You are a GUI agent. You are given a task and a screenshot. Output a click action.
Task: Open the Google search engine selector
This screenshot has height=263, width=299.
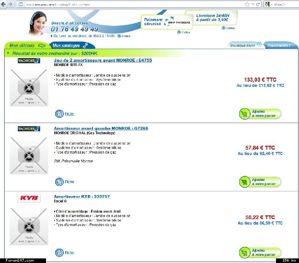[x=269, y=4]
